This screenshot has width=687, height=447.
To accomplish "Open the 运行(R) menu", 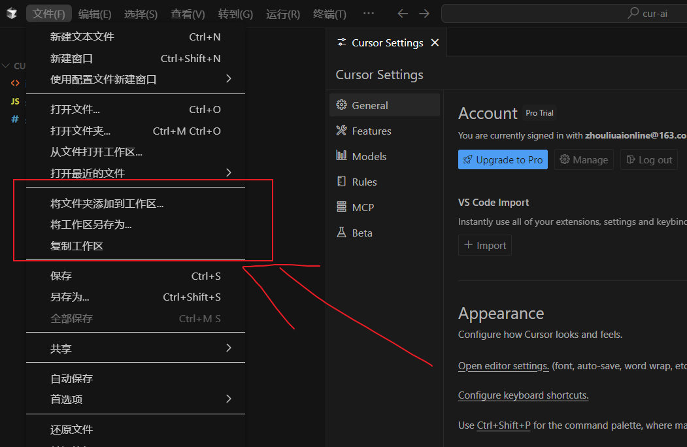I will pyautogui.click(x=283, y=14).
